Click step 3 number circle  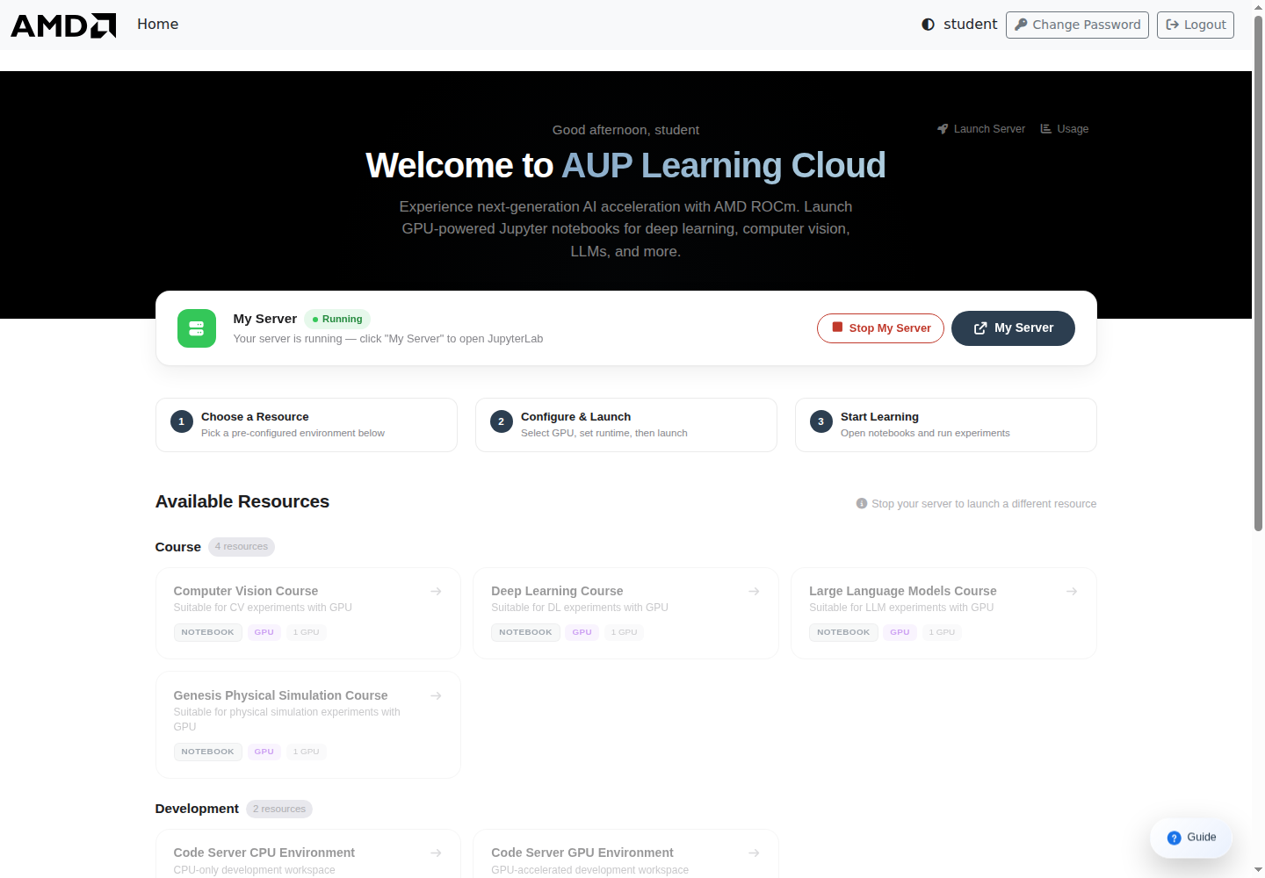821,421
